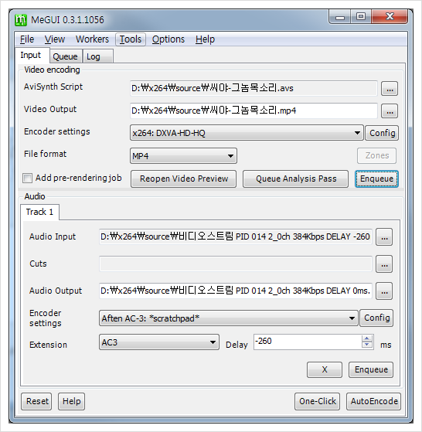Click Reopen Video Preview button
This screenshot has width=422, height=432.
[183, 179]
